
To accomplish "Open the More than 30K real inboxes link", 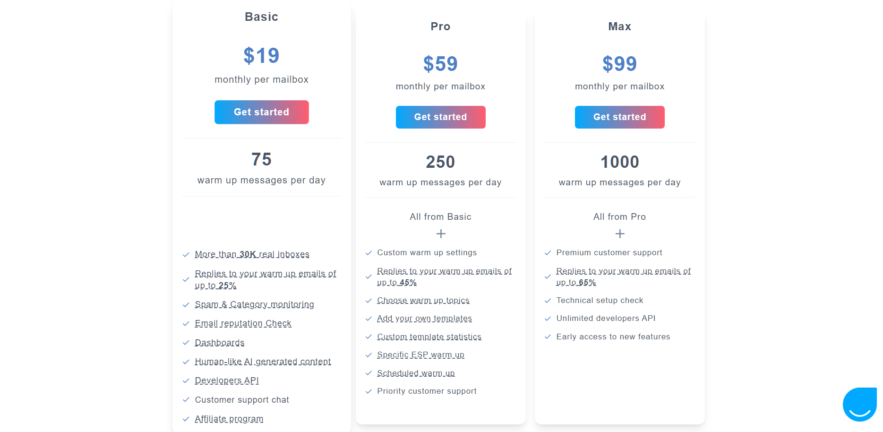I will coord(252,254).
